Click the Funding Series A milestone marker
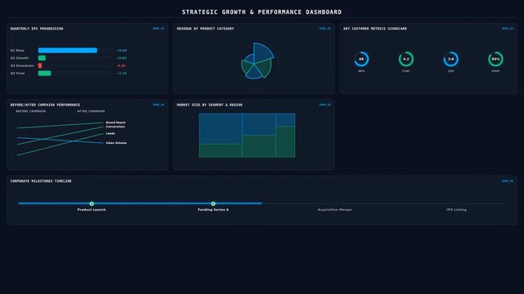This screenshot has height=294, width=524. click(213, 203)
